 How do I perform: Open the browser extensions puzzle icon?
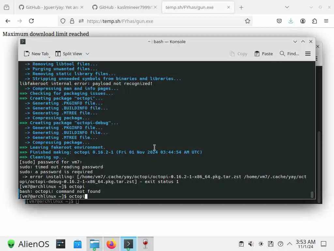coord(314,21)
